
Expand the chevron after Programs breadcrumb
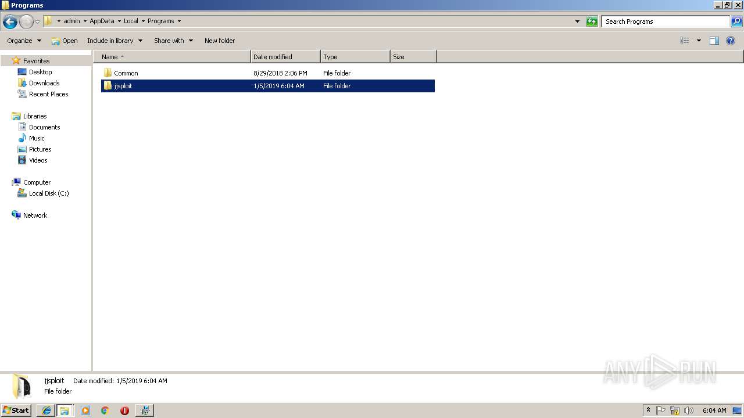point(179,21)
